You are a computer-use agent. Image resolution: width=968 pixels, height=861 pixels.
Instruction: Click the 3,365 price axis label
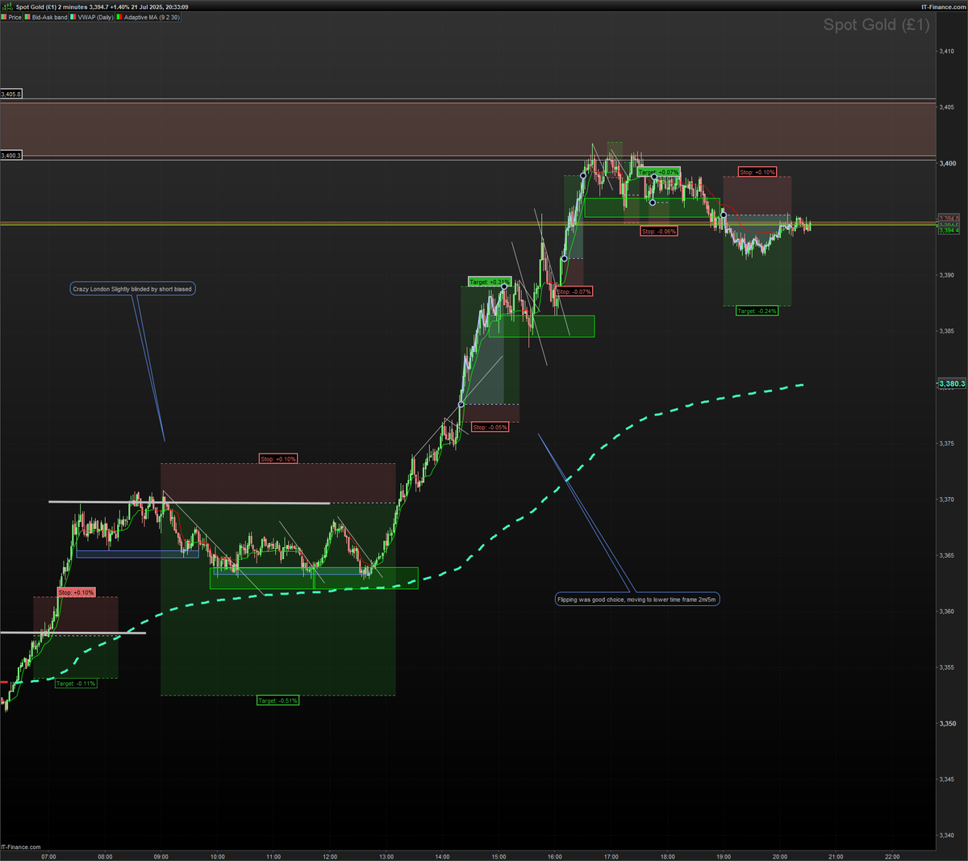pos(946,555)
